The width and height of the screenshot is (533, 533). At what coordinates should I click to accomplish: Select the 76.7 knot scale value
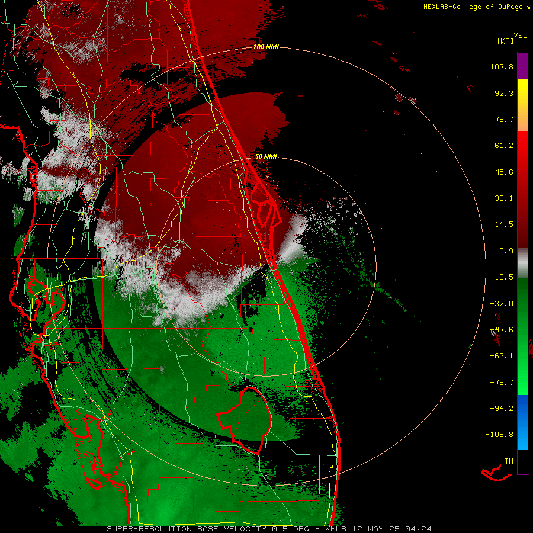(504, 119)
